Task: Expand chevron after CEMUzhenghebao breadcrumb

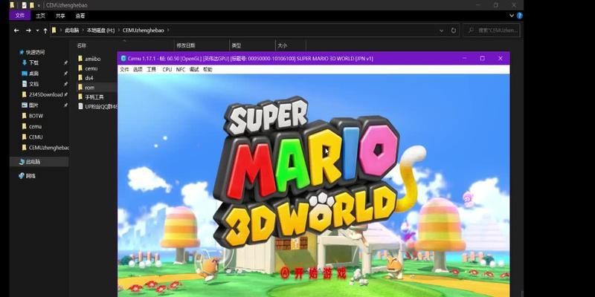Action: tap(168, 30)
